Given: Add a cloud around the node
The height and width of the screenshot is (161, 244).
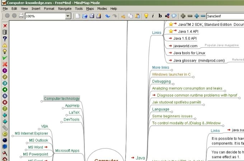Looking at the screenshot, I should 174,16.
